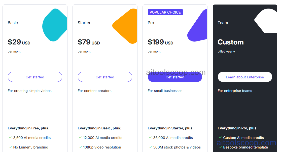Click Get started under the Basic plan
Viewport: 281px width, 152px height.
tap(35, 77)
